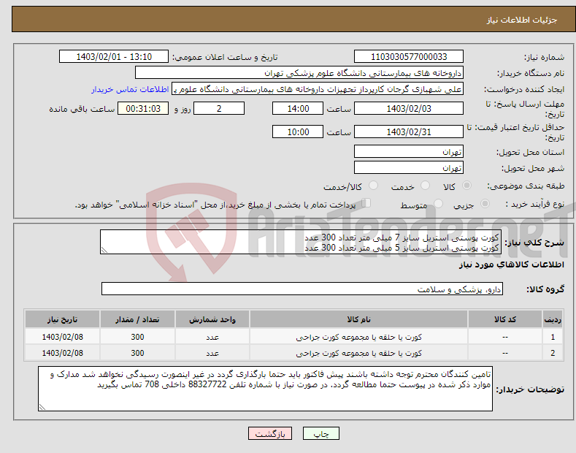Click the گروه کالا field دارو، پزشکی و سلامت
The image size is (576, 453).
pyautogui.click(x=302, y=289)
